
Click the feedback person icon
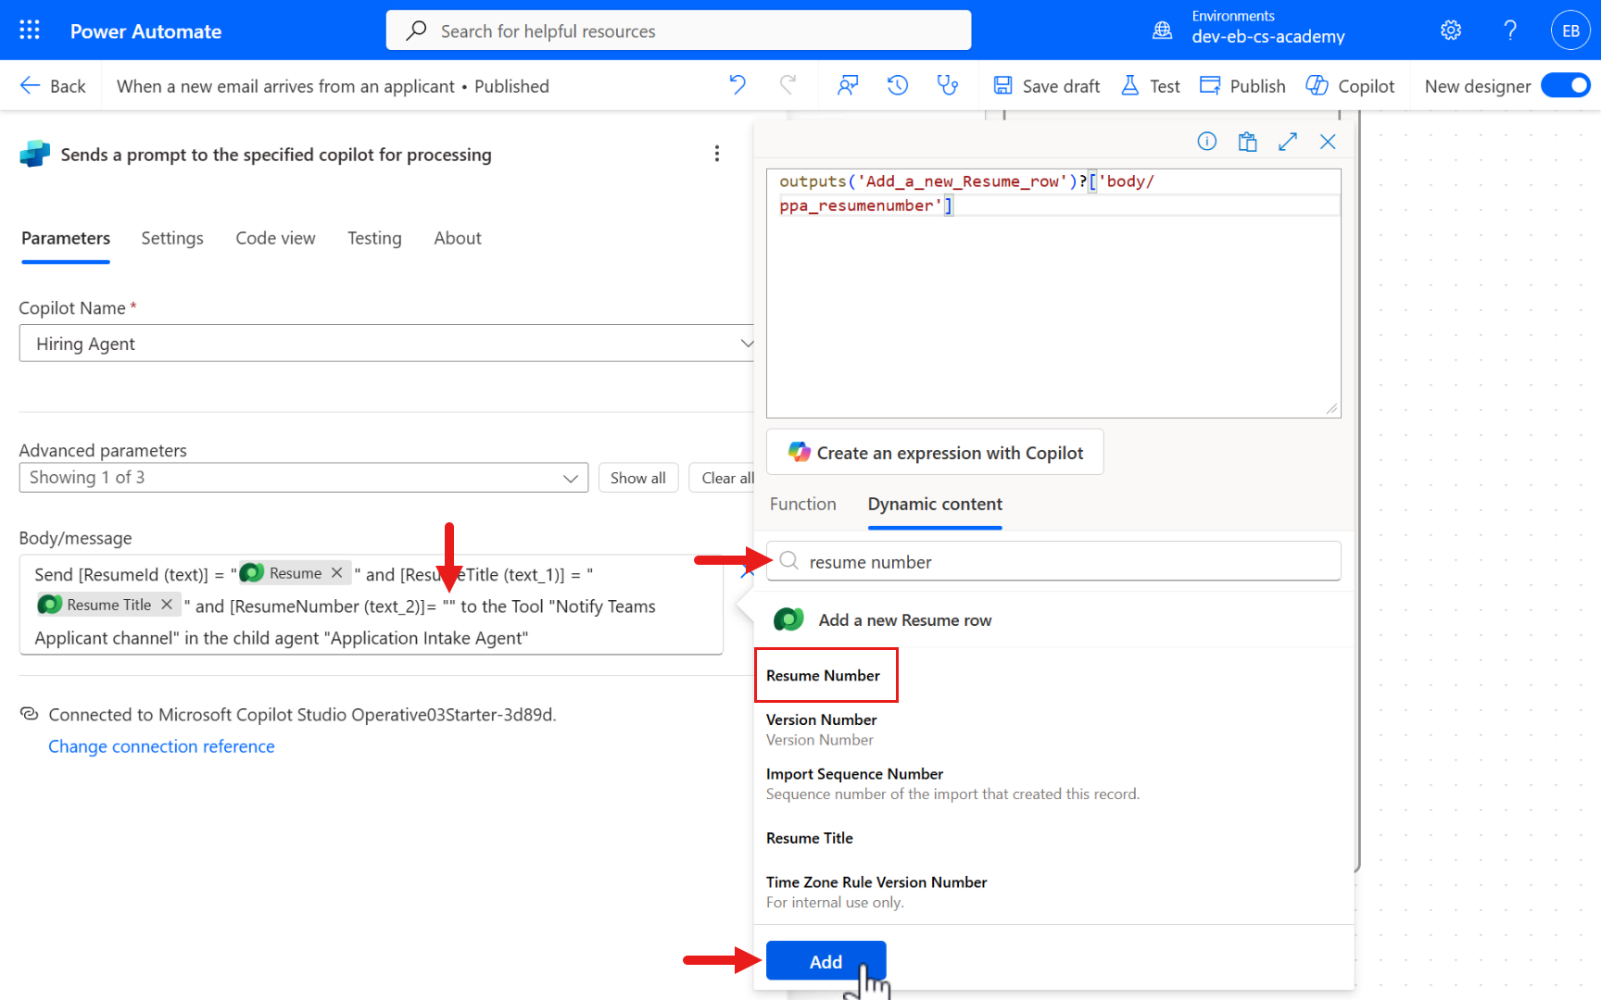click(x=847, y=86)
